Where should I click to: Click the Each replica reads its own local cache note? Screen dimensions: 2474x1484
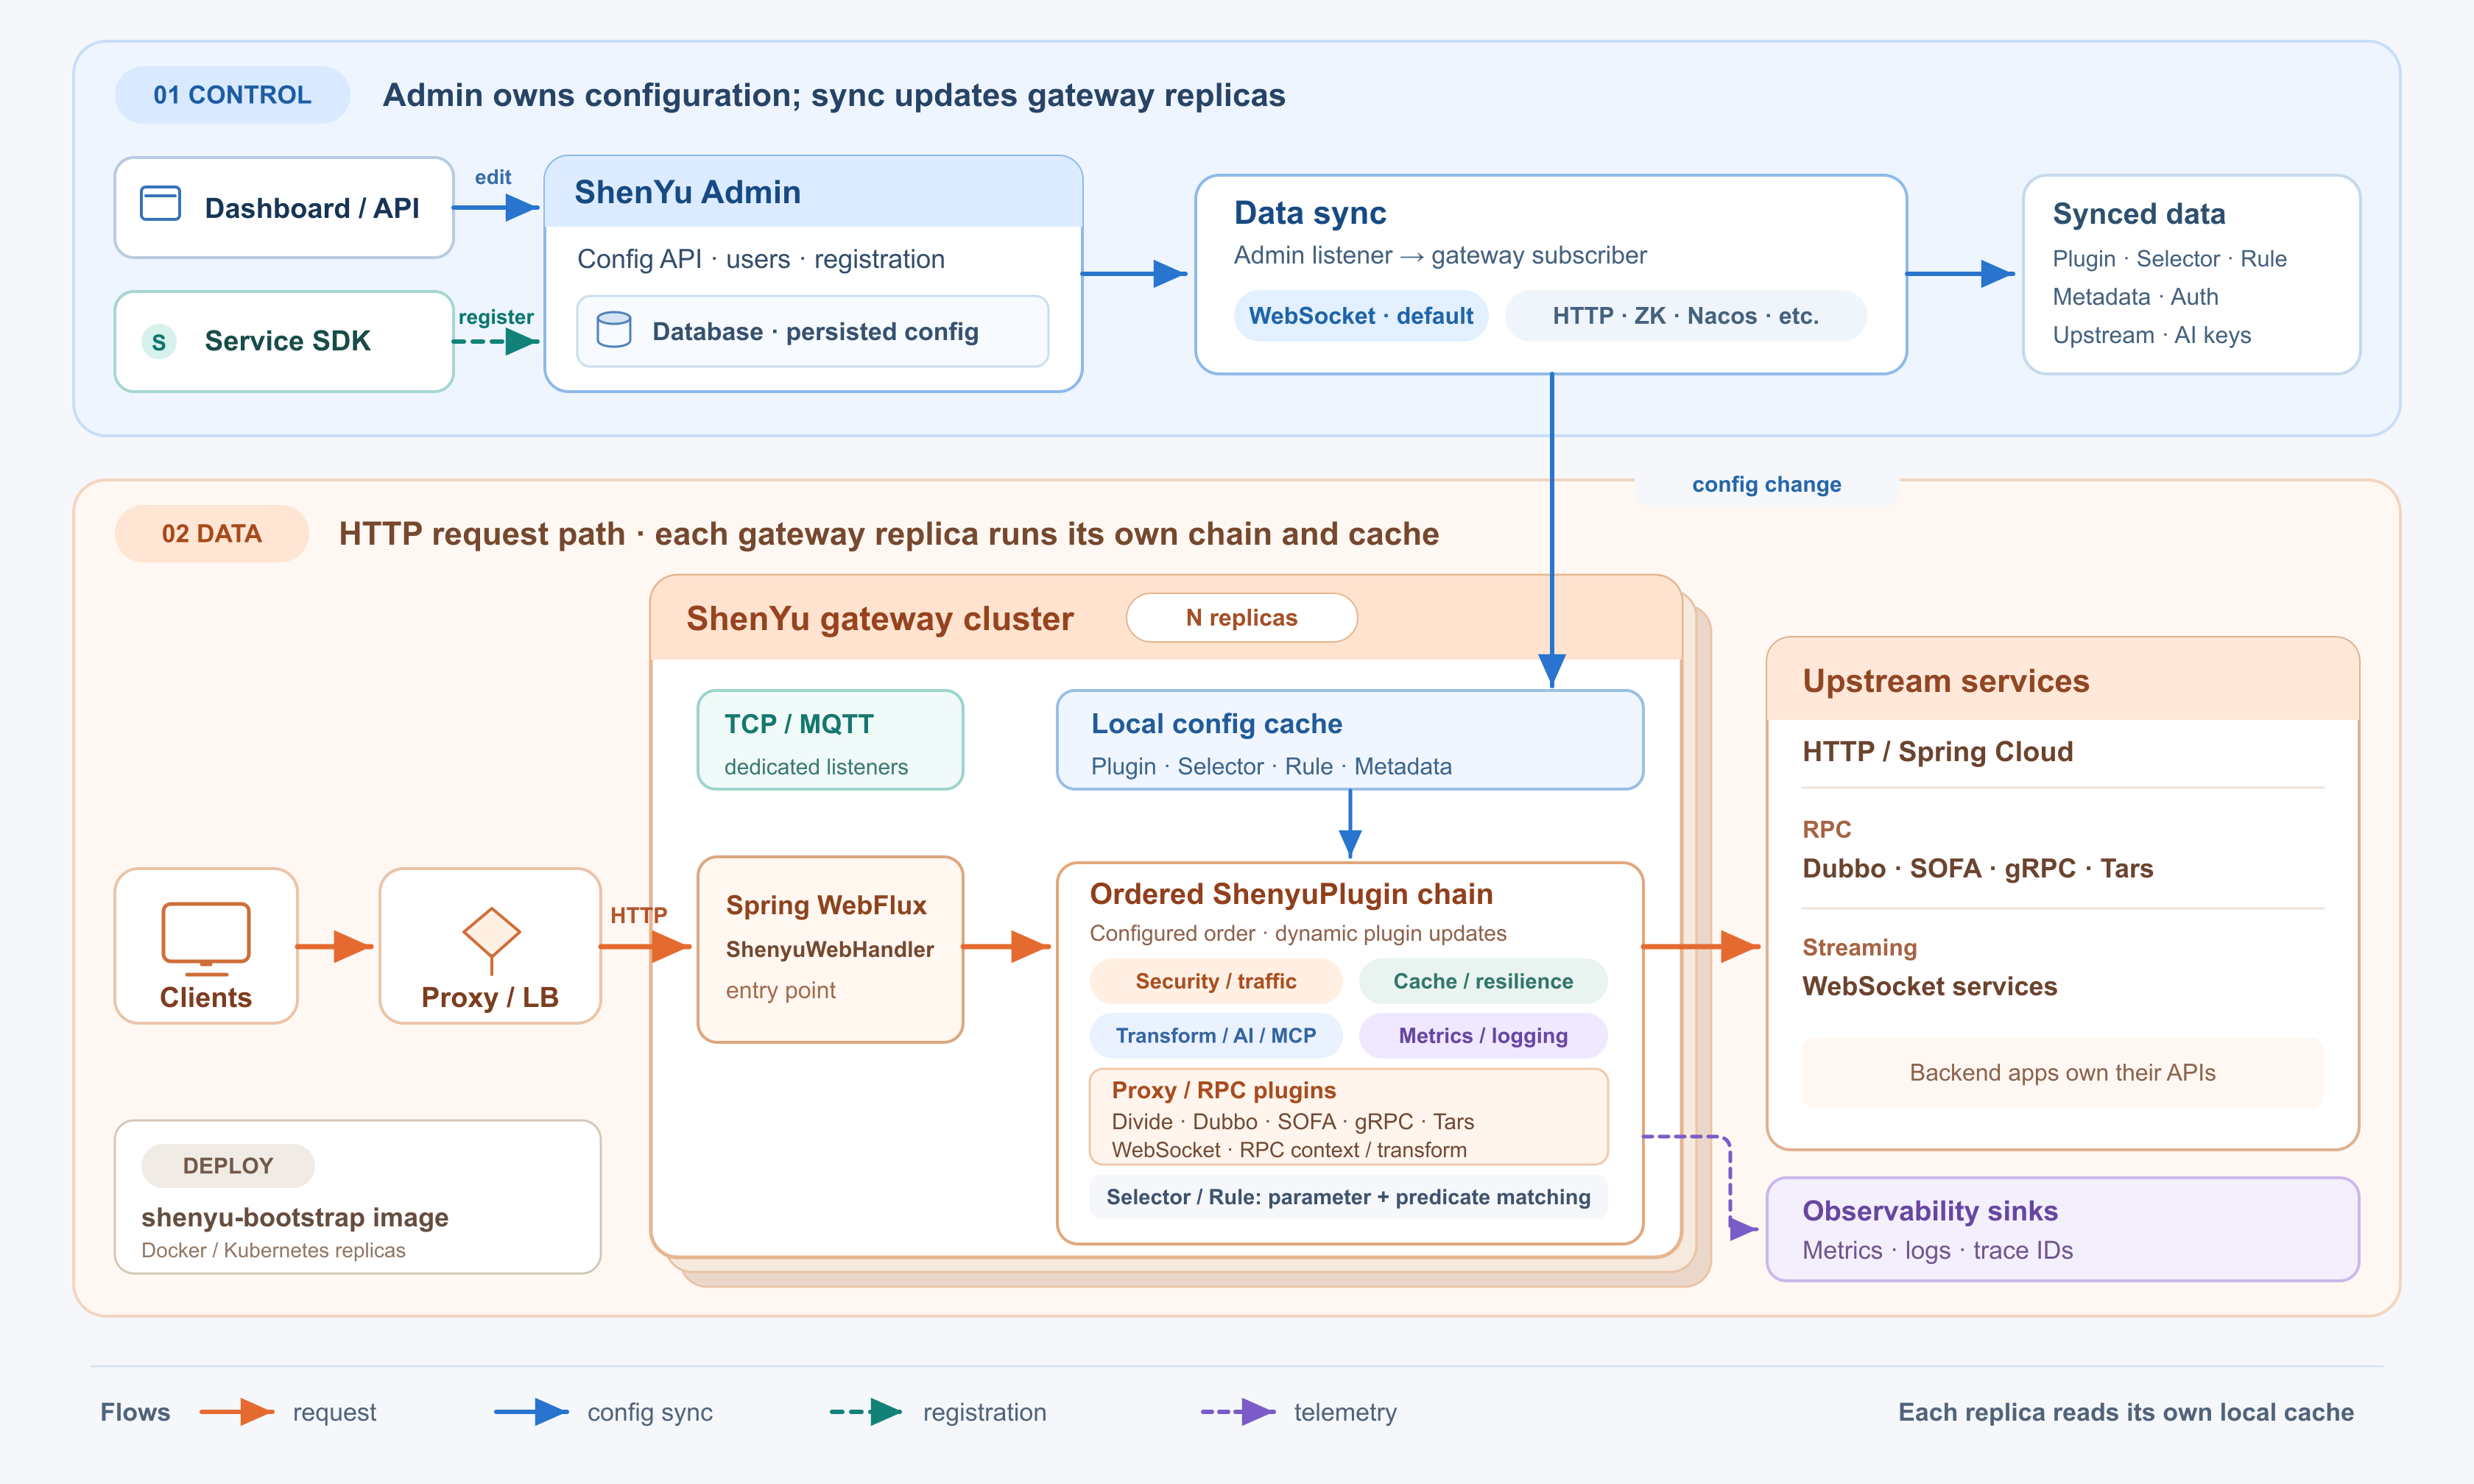pos(2126,1412)
